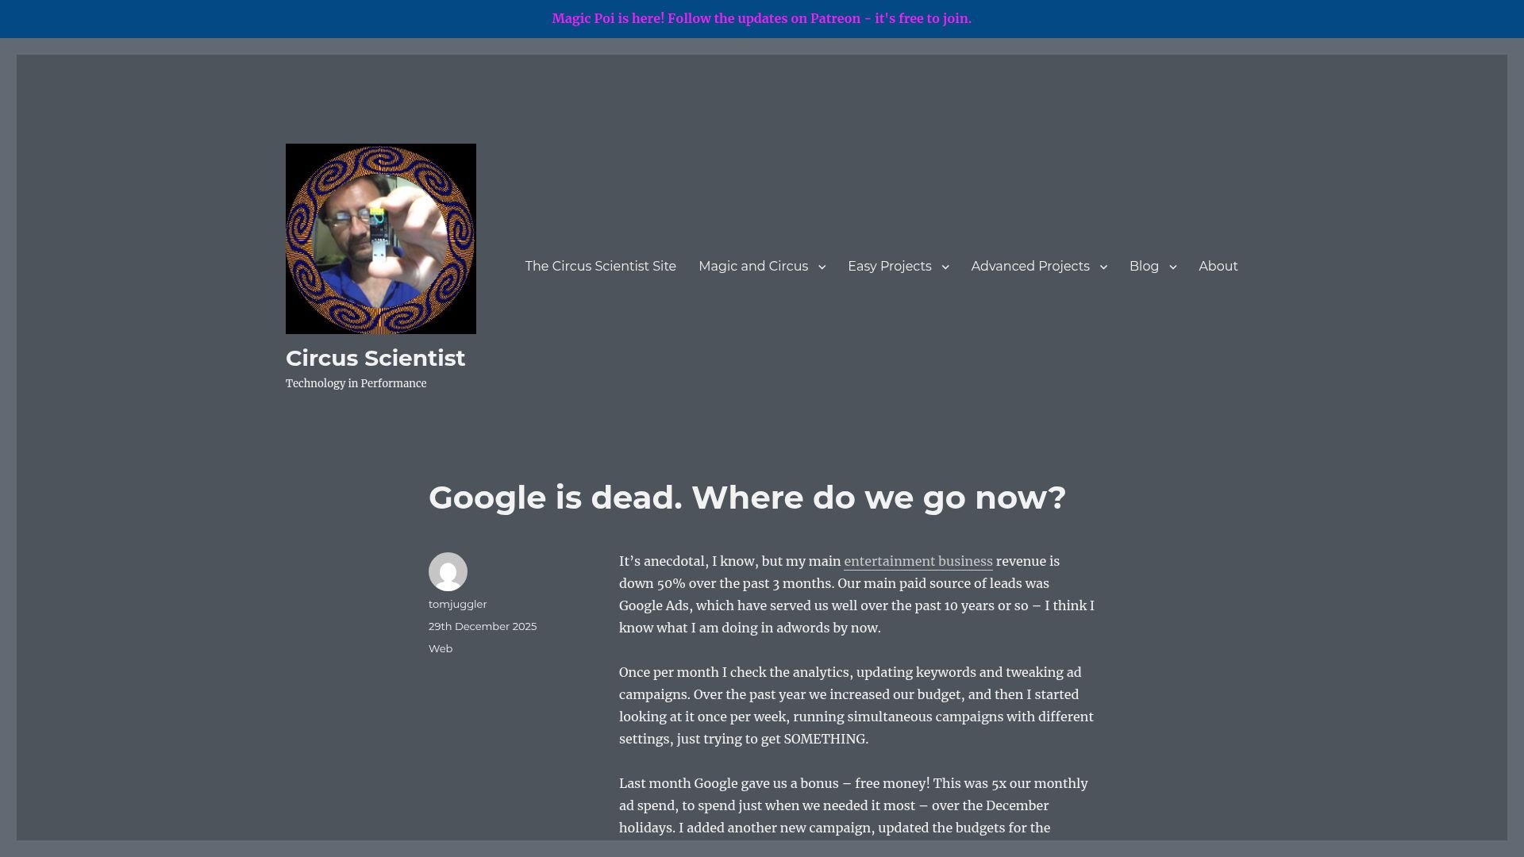The height and width of the screenshot is (857, 1524).
Task: Expand the Blog submenu chevron
Action: pyautogui.click(x=1172, y=267)
